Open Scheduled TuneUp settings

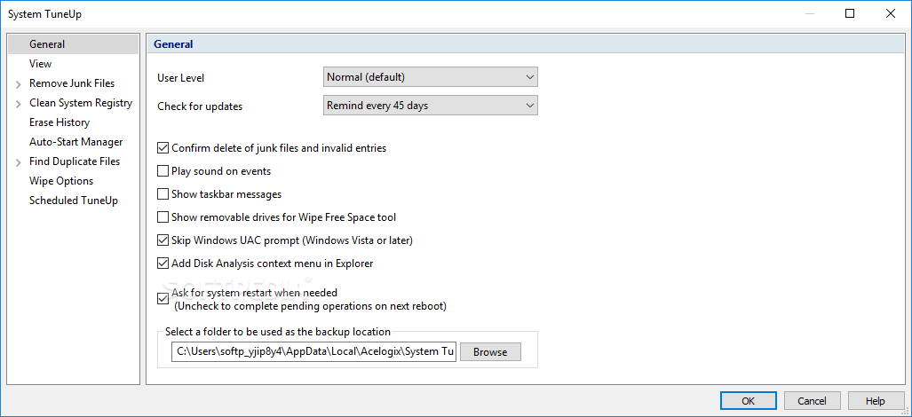74,201
